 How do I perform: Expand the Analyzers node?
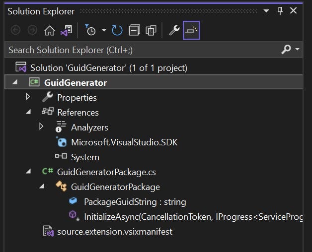[41, 126]
